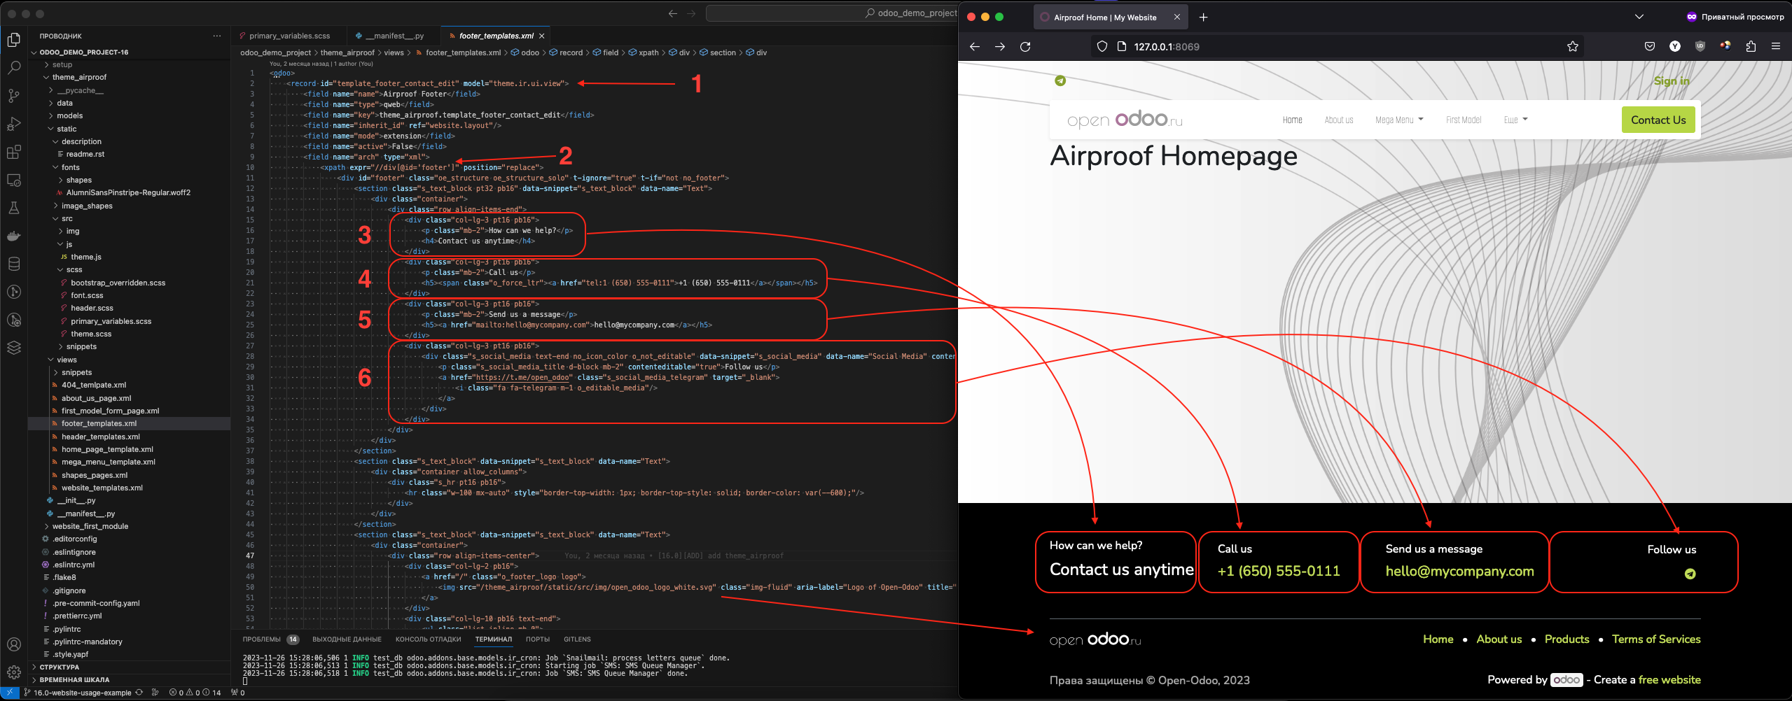Click the Firefox address bar URL
1792x701 pixels.
1167,47
